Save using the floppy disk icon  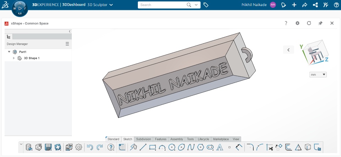48,147
